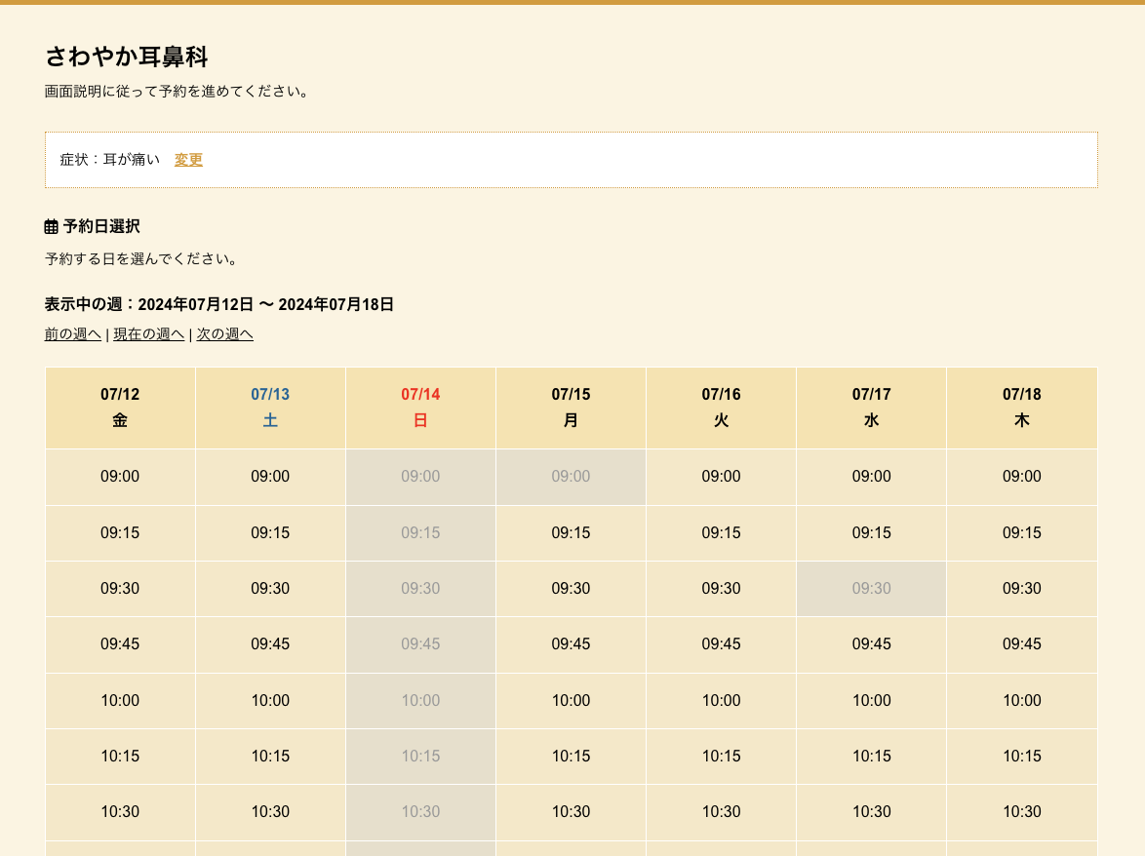Screen dimensions: 1145x856
Task: Click the displayed week range heading
Action: pyautogui.click(x=219, y=304)
